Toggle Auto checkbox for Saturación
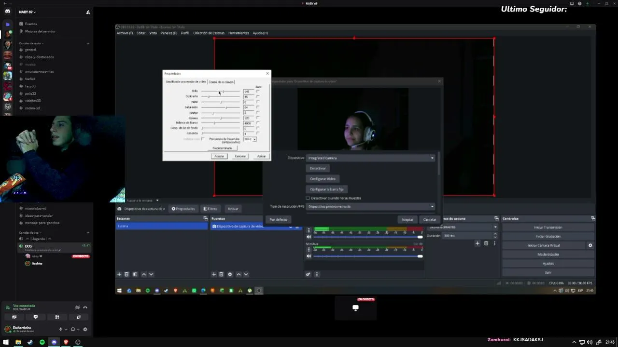The width and height of the screenshot is (618, 347). (258, 107)
